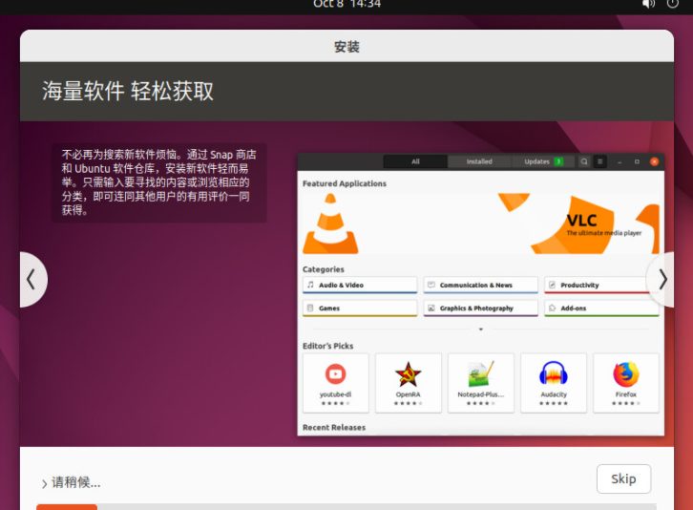Select the Firefox app icon
The height and width of the screenshot is (510, 693).
626,374
